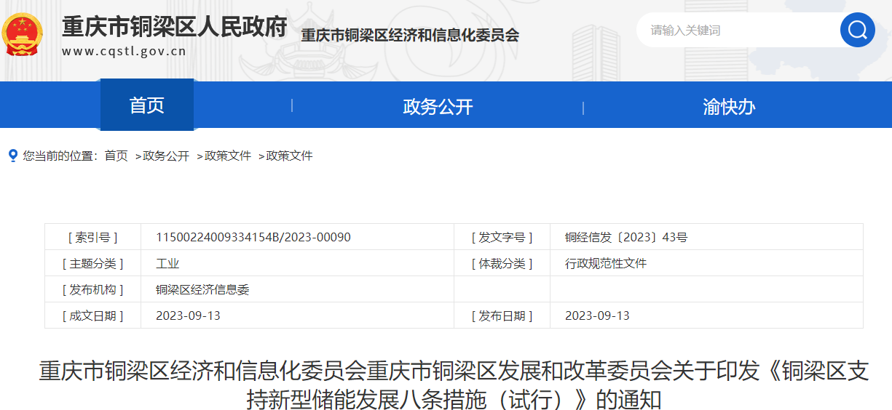
Task: Click the 重庆市铜梁区经济和信息化委员会 subtitle
Action: coord(410,35)
